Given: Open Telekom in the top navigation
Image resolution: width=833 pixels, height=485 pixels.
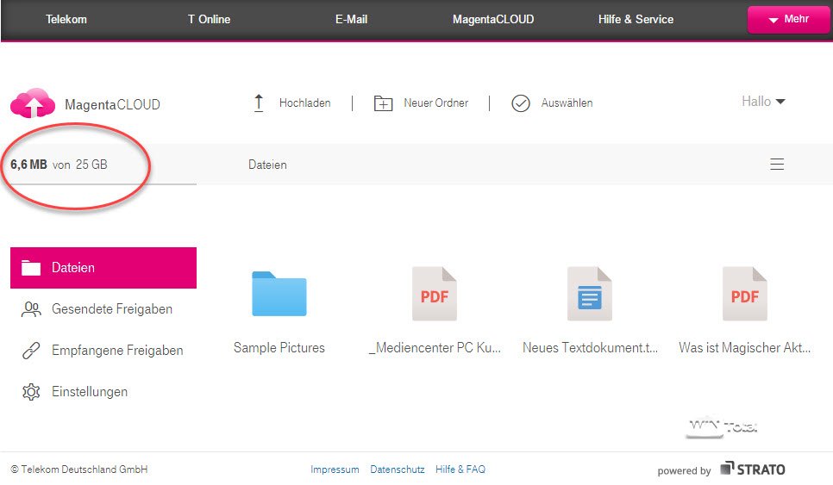Looking at the screenshot, I should 66,19.
